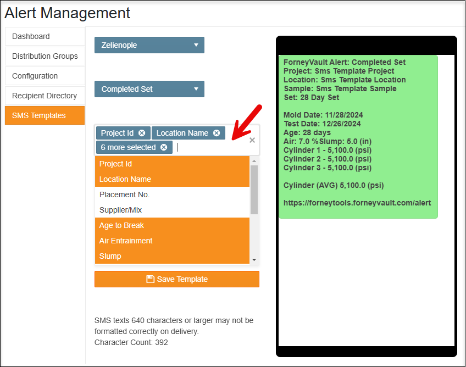Viewport: 466px width, 367px height.
Task: Open the Completed Set dropdown
Action: click(149, 88)
